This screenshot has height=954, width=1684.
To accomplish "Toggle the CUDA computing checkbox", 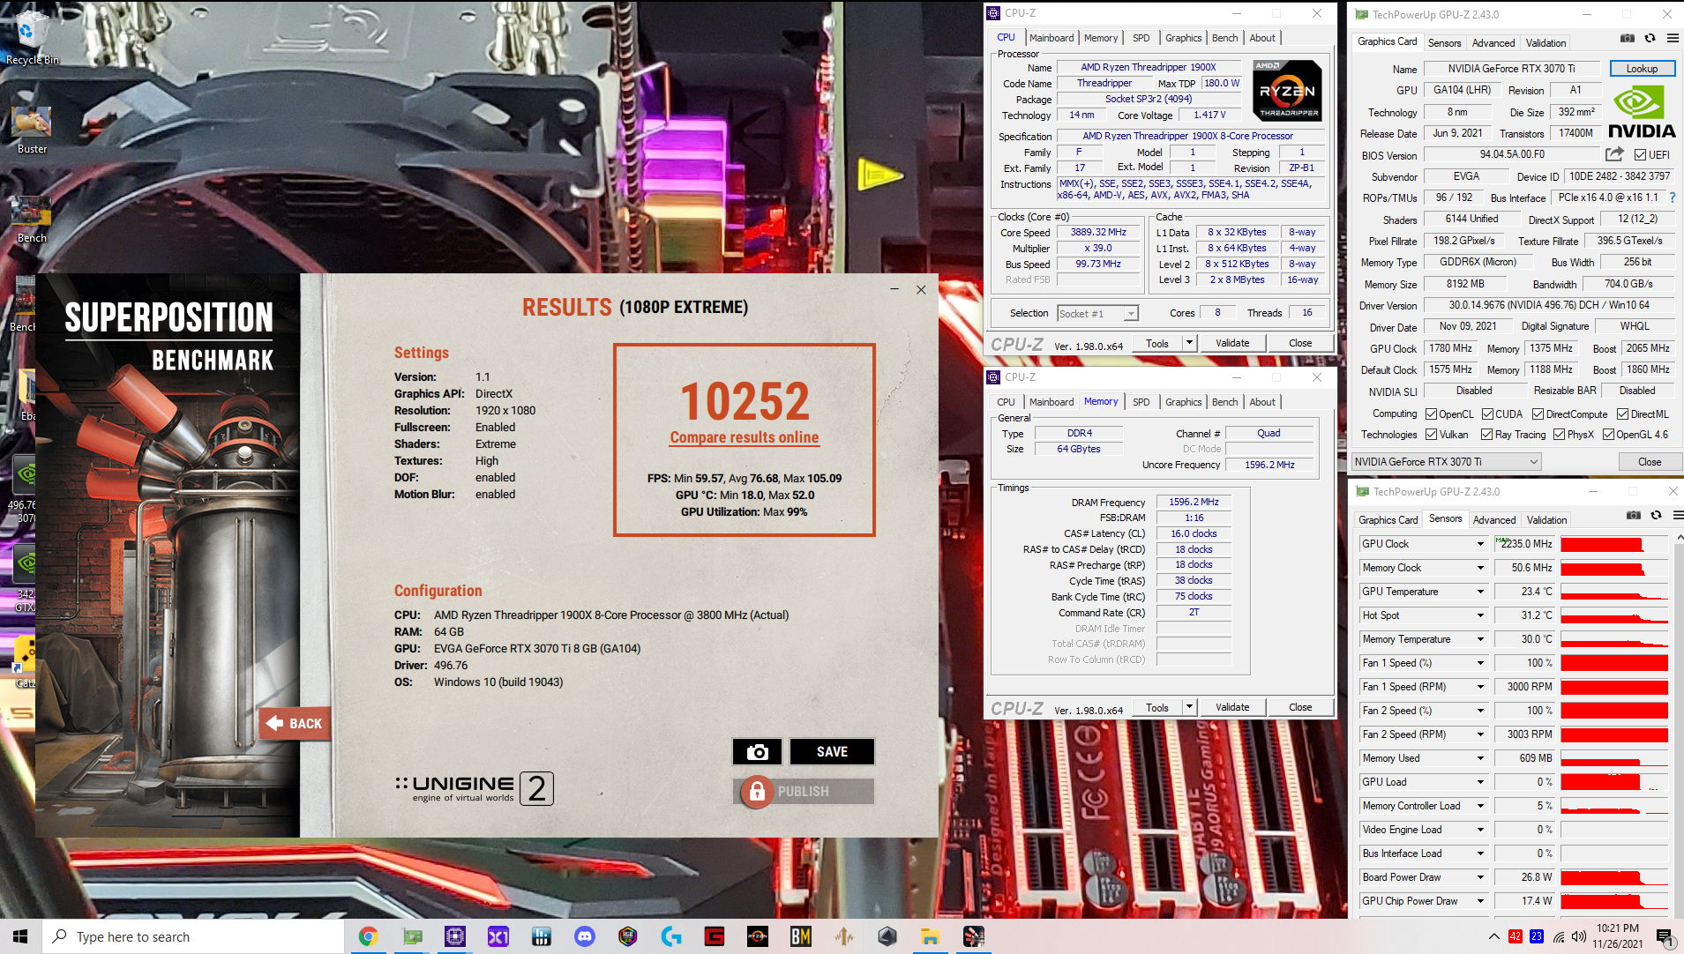I will [1487, 414].
